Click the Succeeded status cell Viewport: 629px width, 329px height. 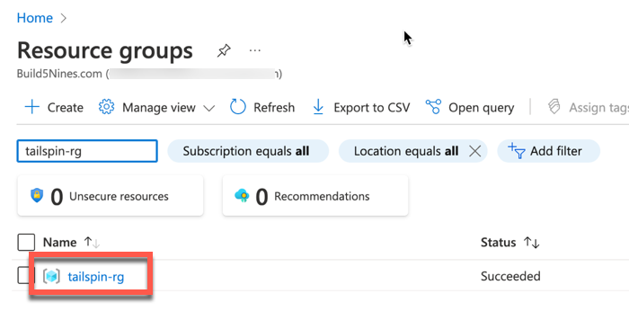pos(510,276)
